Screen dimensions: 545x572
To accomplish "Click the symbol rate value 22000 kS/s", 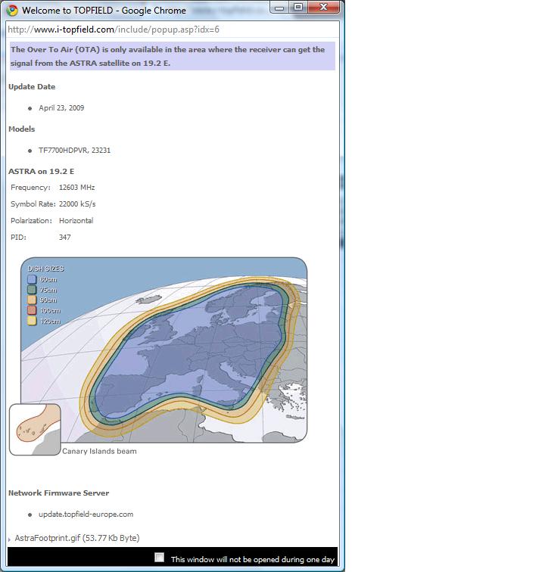I will [x=77, y=204].
